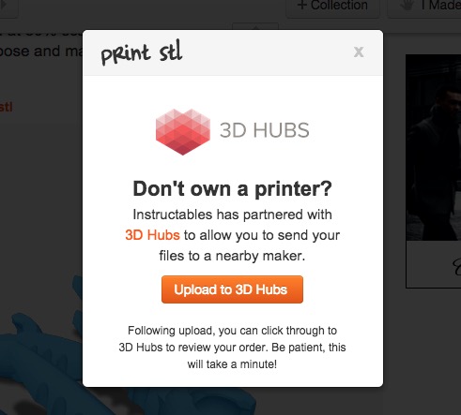Image resolution: width=461 pixels, height=415 pixels.
Task: Click the files to a nearby maker line
Action: pyautogui.click(x=232, y=256)
